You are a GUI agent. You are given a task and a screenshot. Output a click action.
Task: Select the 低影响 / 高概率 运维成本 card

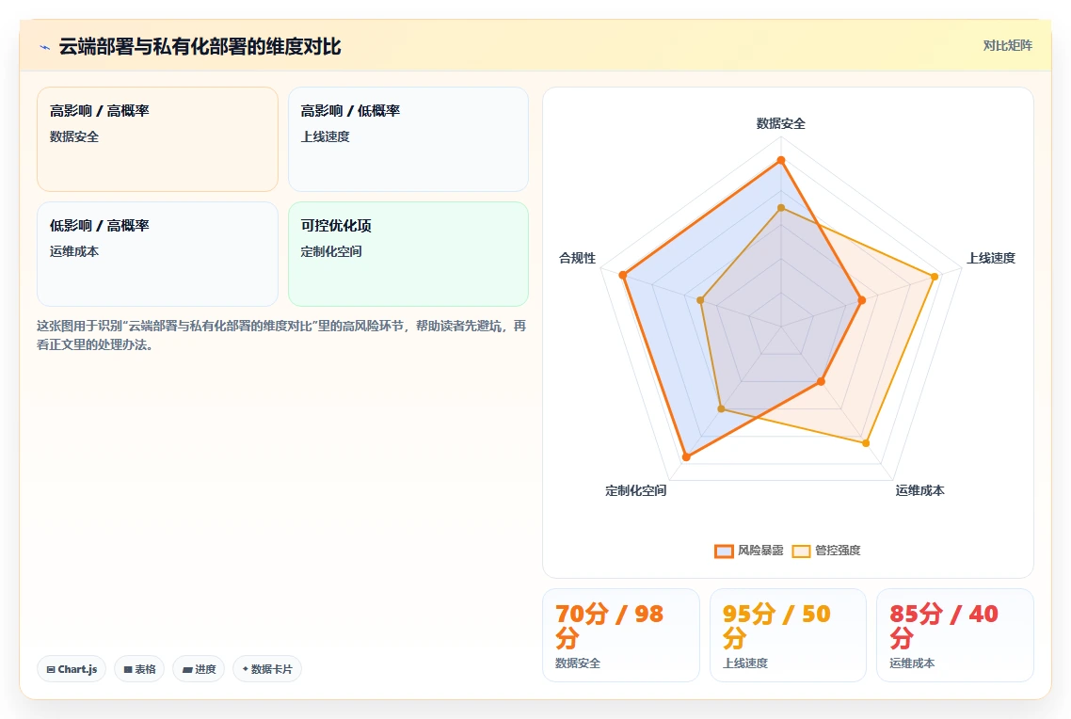[158, 254]
